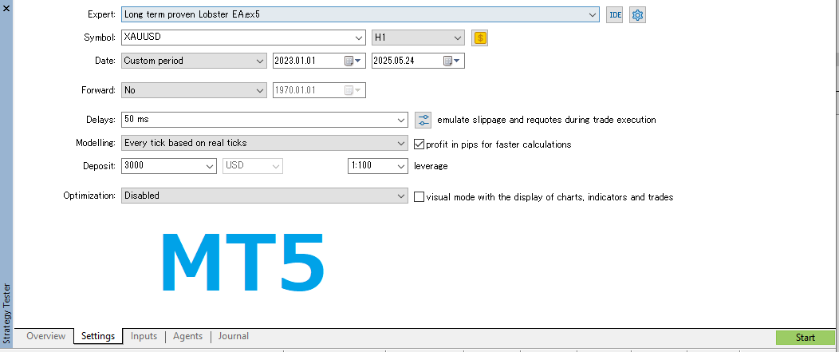Click the 'emulate slippage and requotes' text

pyautogui.click(x=546, y=120)
